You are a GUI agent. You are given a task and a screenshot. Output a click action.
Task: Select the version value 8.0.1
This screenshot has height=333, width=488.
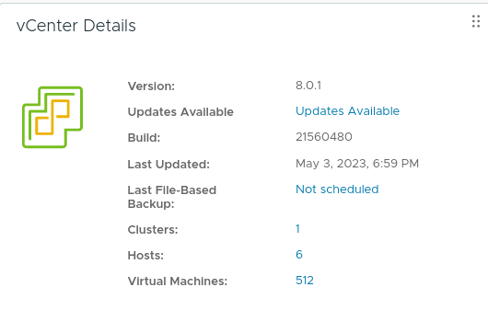[308, 86]
